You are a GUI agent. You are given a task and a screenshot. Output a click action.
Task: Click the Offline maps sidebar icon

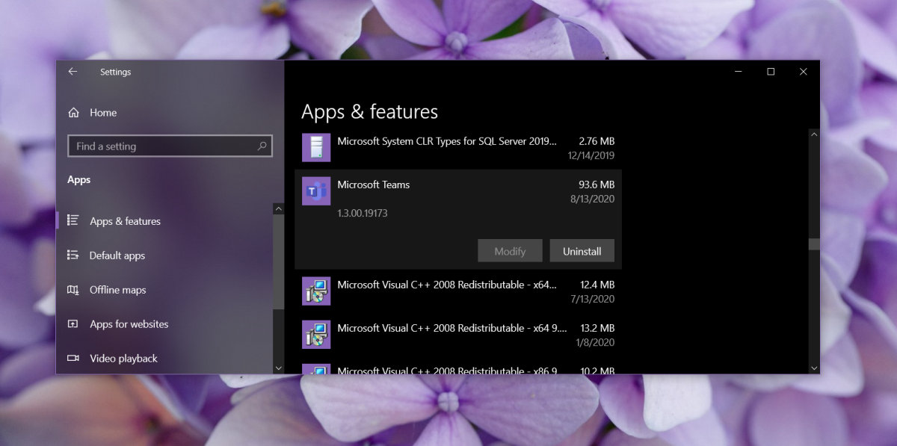pyautogui.click(x=73, y=290)
